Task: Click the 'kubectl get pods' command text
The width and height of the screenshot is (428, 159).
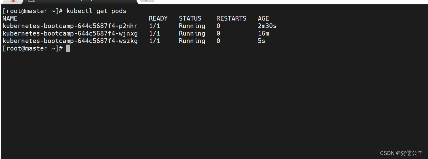Action: coord(96,11)
